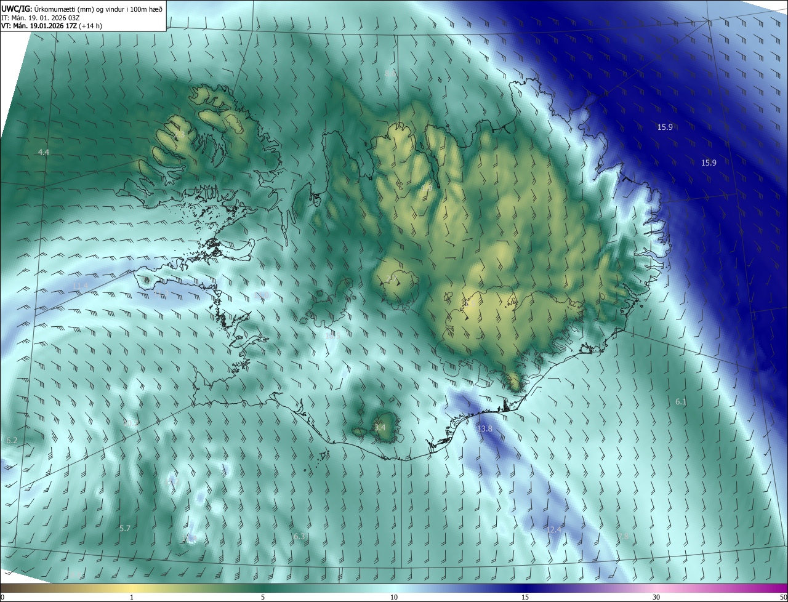Image resolution: width=788 pixels, height=602 pixels.
Task: Click the 12.4 value label on the map
Action: pos(554,529)
